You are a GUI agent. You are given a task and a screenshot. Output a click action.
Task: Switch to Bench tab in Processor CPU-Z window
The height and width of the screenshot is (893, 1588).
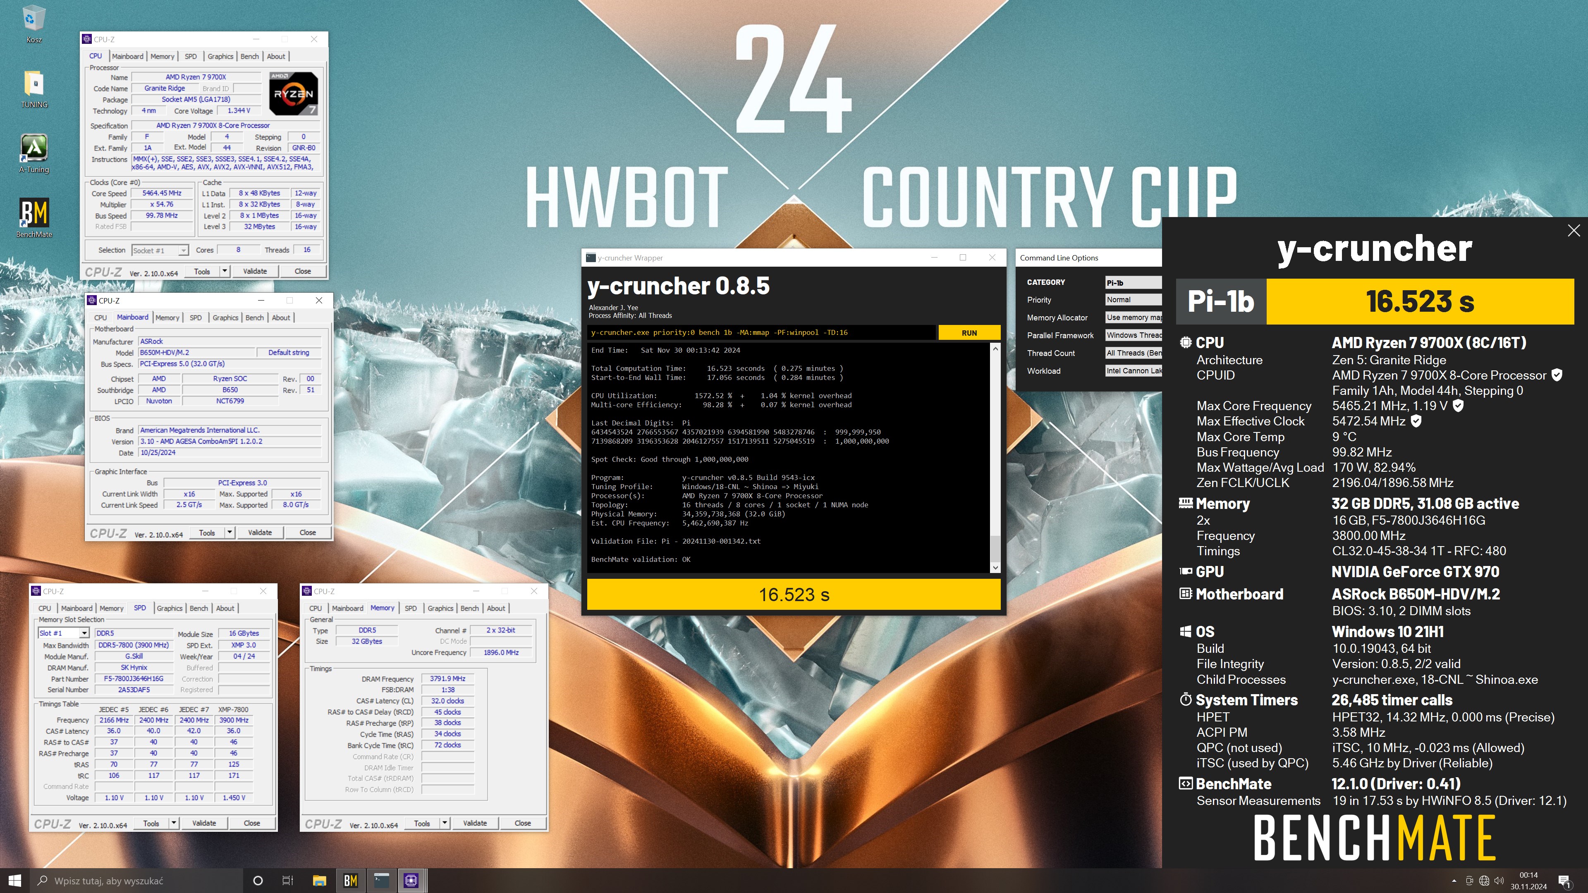(x=250, y=56)
